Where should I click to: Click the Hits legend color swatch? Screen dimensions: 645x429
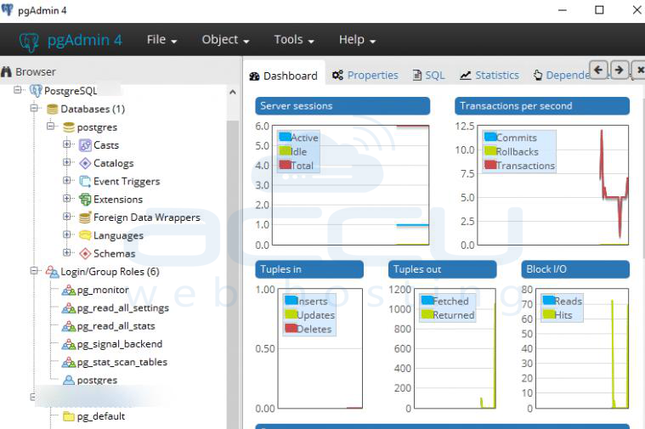[x=549, y=314]
